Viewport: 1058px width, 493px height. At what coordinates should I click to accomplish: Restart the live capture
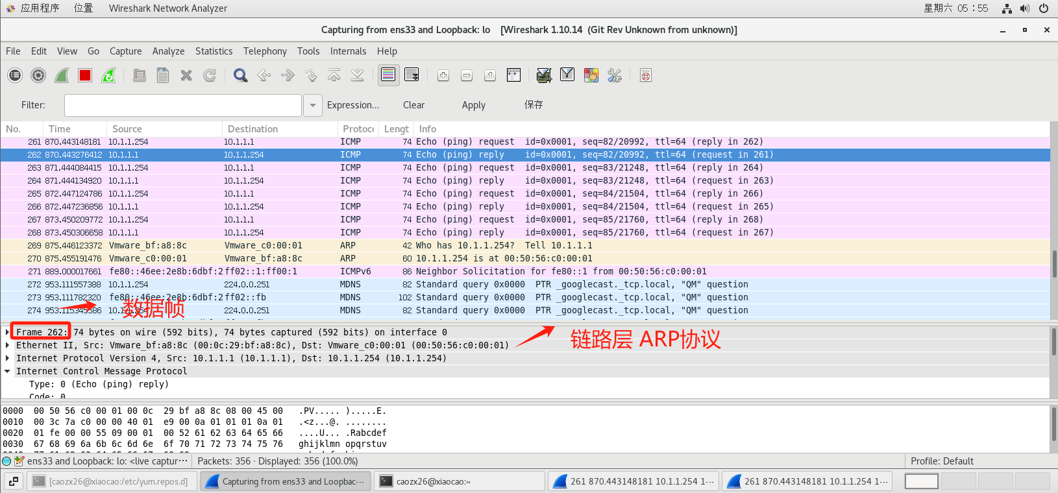108,75
